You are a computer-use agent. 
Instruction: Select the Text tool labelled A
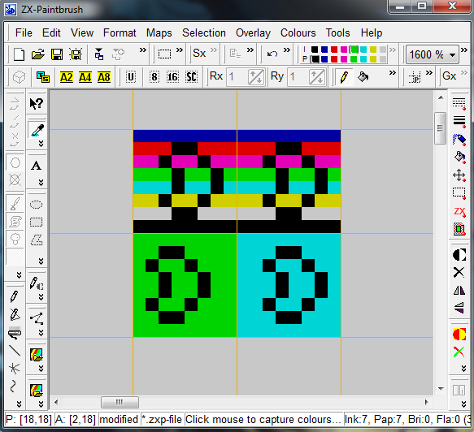37,166
